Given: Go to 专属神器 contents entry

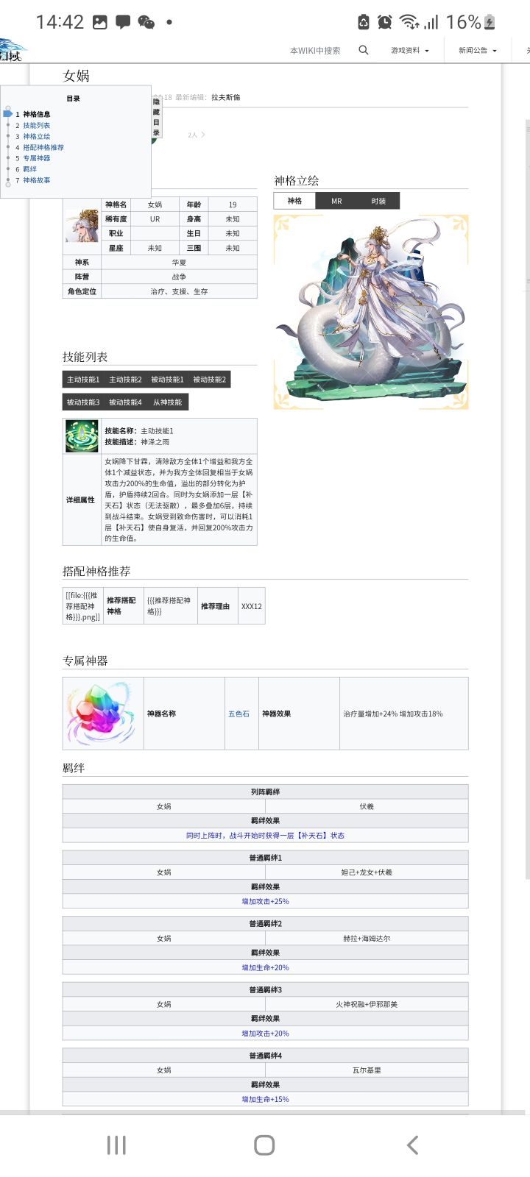Looking at the screenshot, I should click(x=36, y=158).
